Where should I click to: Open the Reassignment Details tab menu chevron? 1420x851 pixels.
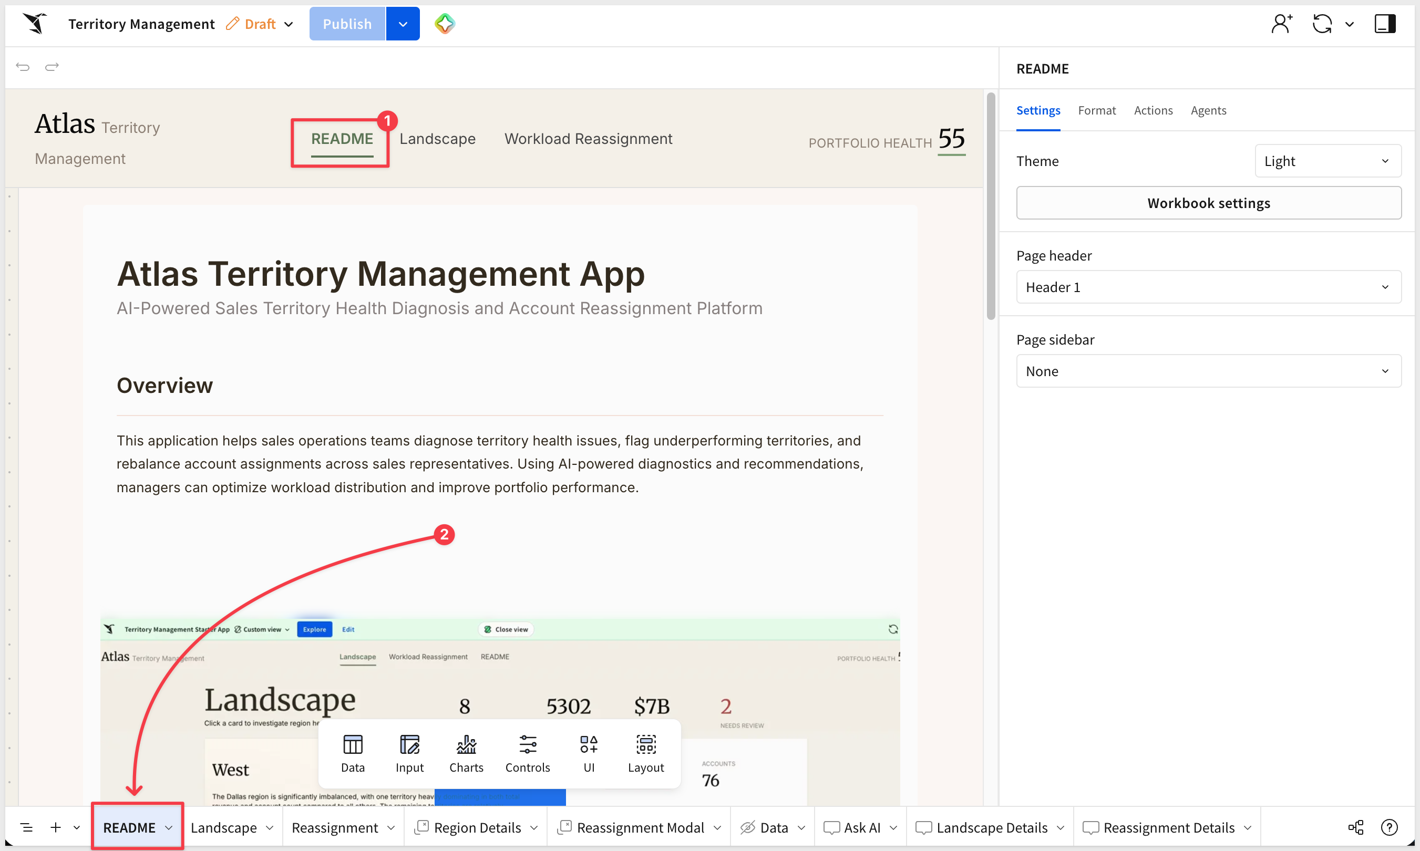pos(1248,828)
